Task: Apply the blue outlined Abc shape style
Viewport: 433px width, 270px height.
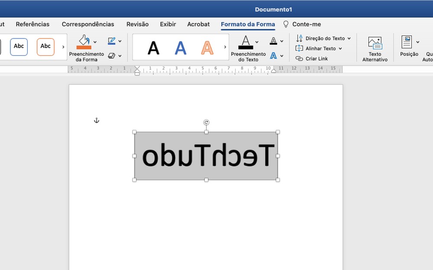Action: [19, 47]
